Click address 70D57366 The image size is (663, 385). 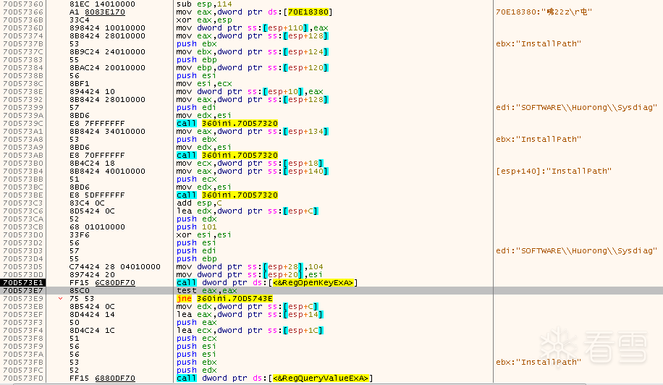[x=23, y=12]
